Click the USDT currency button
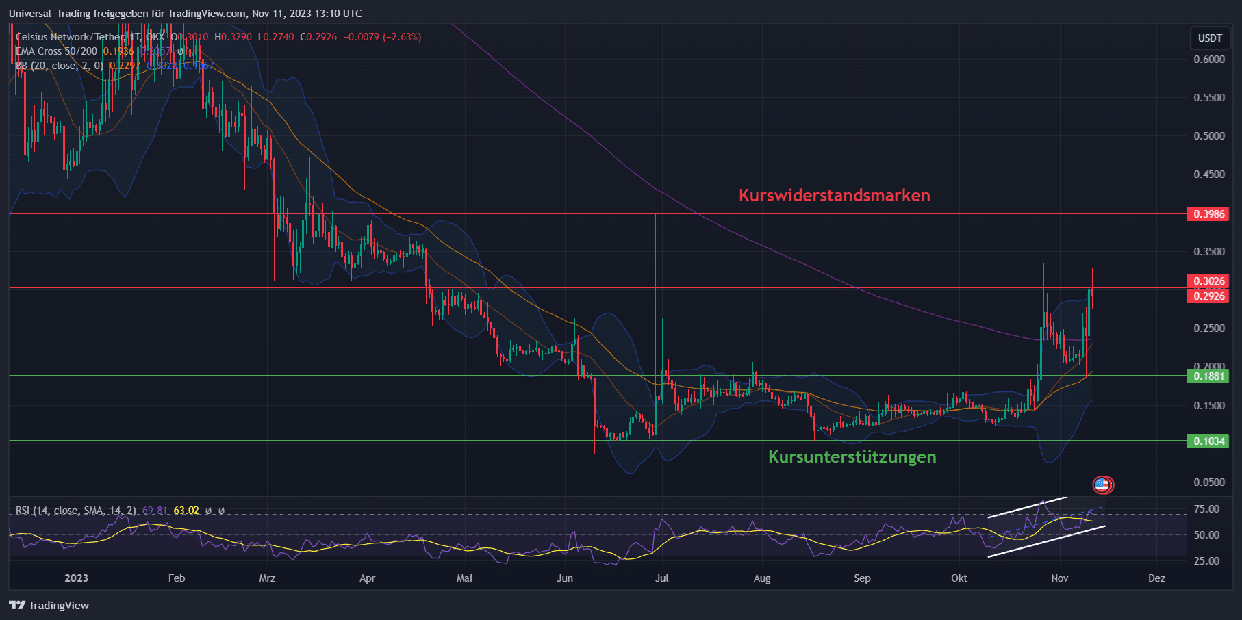The image size is (1242, 620). pyautogui.click(x=1210, y=38)
